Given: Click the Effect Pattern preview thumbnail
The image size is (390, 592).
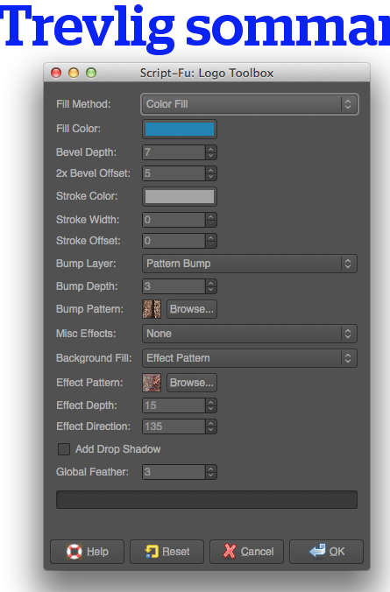Looking at the screenshot, I should tap(152, 383).
